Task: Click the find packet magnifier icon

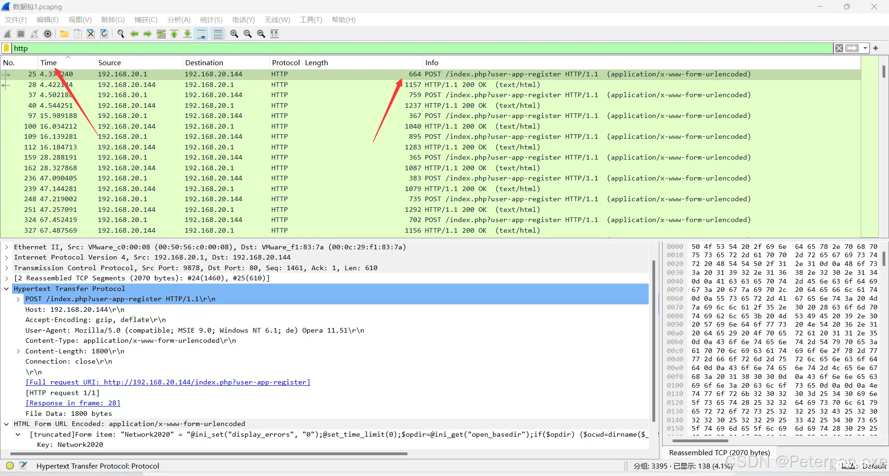Action: 121,34
